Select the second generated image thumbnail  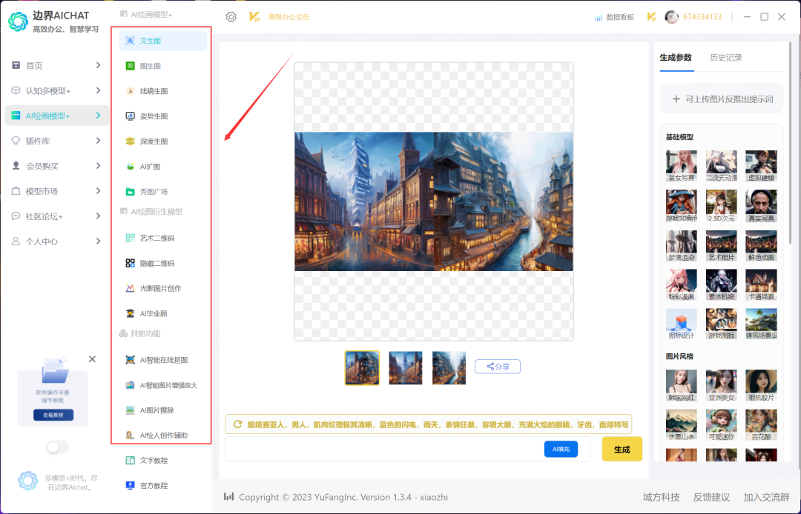(x=406, y=367)
